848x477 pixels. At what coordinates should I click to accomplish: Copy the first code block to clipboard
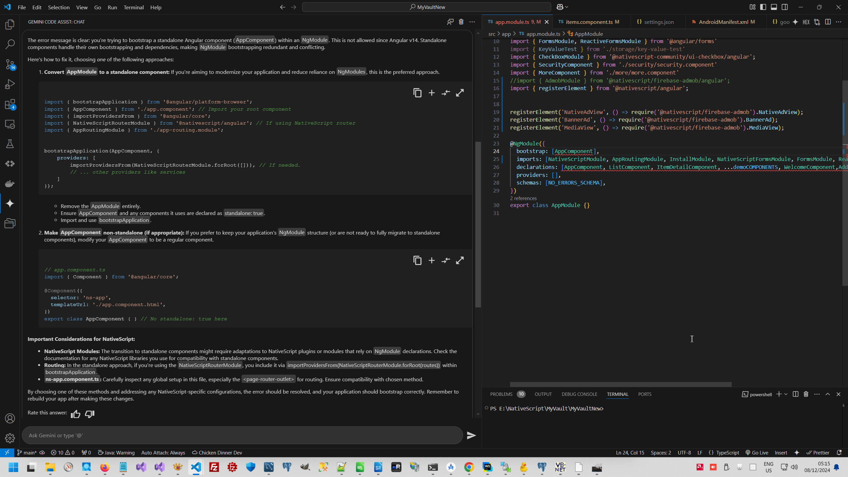click(417, 93)
